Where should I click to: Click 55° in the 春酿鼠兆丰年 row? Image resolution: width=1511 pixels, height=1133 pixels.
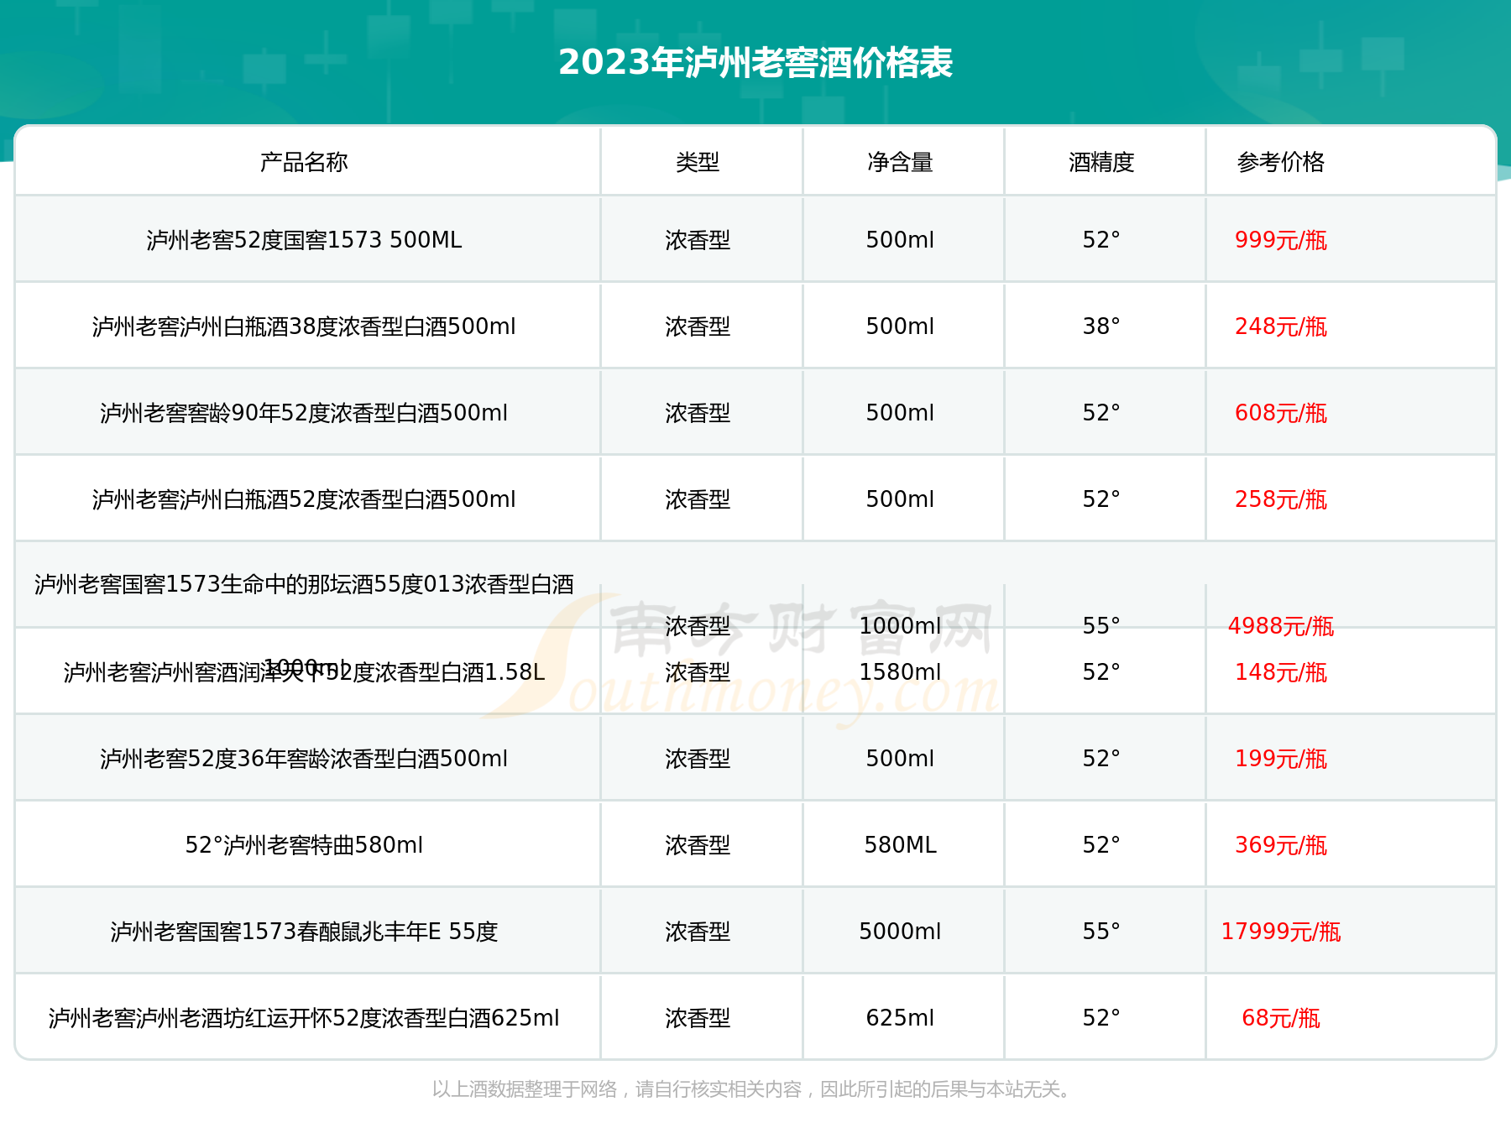pos(1101,932)
